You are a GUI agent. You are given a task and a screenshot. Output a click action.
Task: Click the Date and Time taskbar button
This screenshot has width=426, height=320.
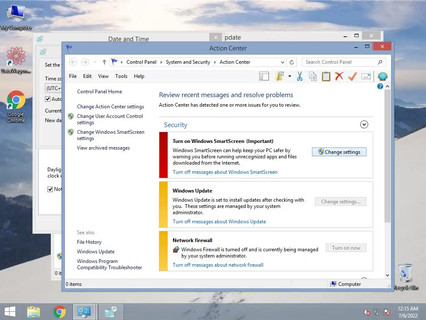click(x=111, y=312)
